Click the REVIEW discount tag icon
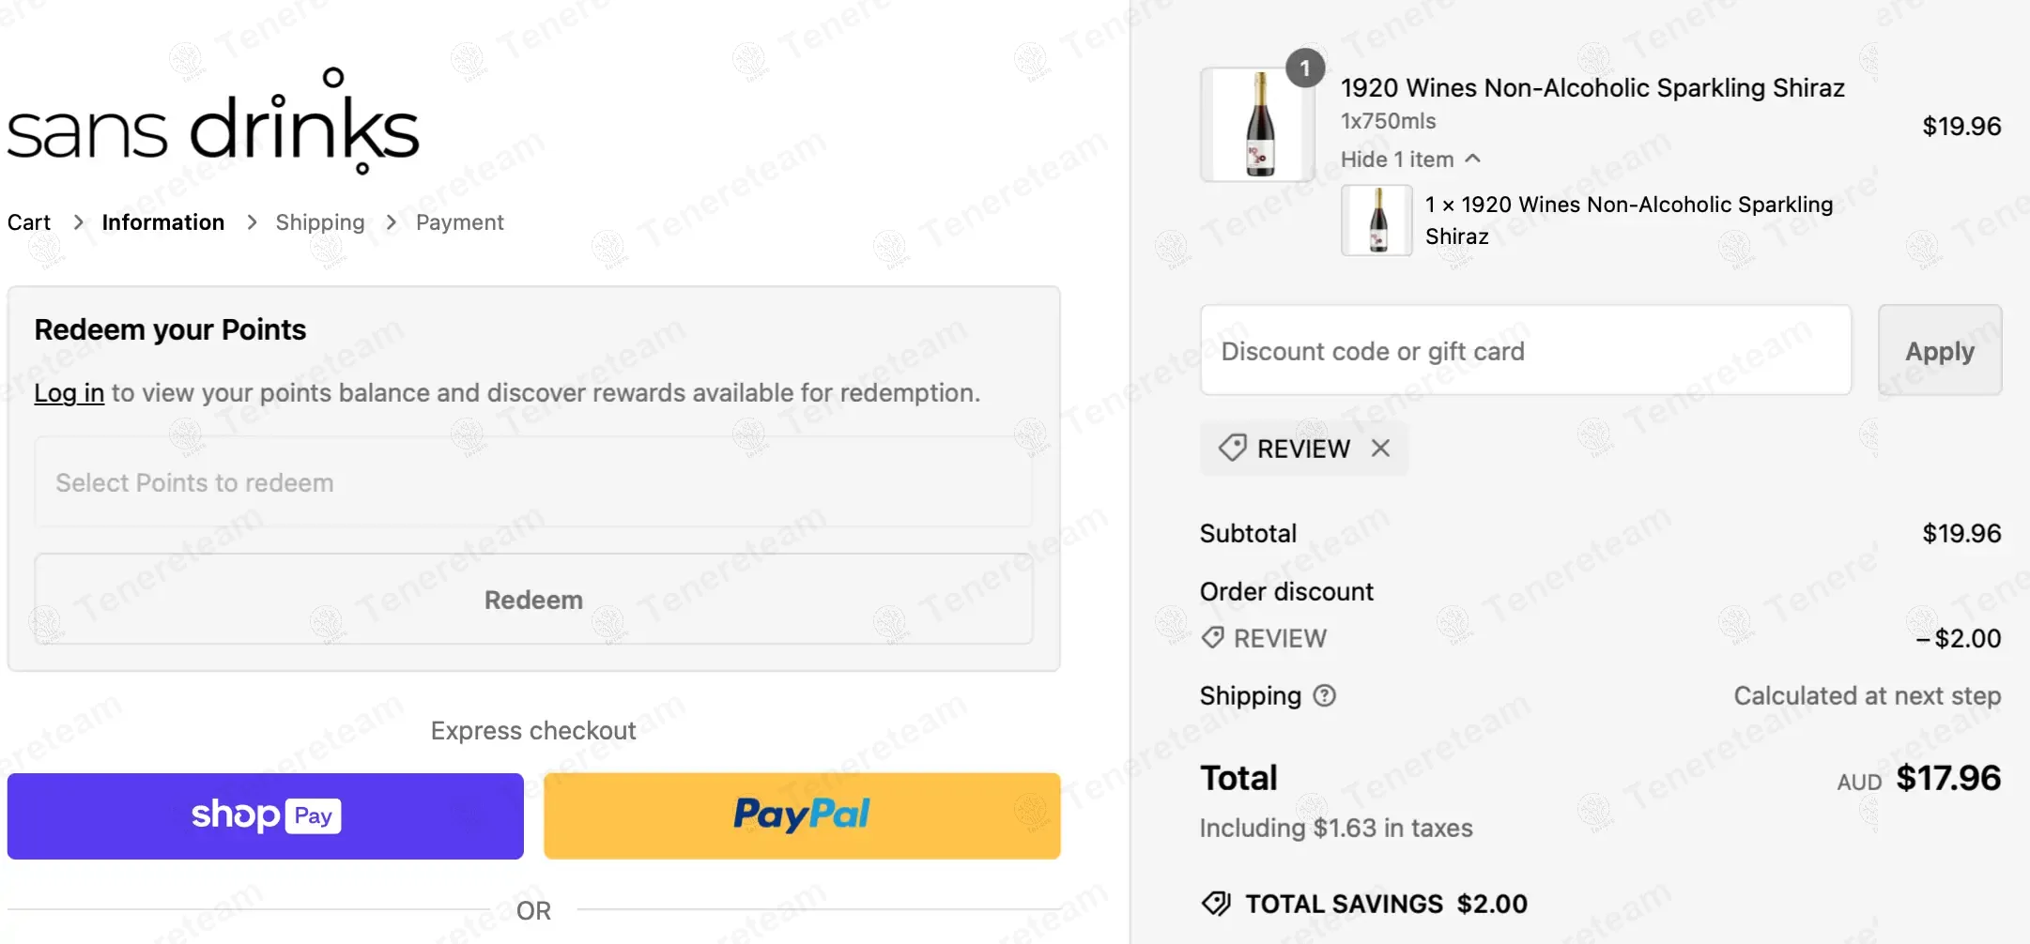This screenshot has width=2030, height=944. [x=1232, y=449]
